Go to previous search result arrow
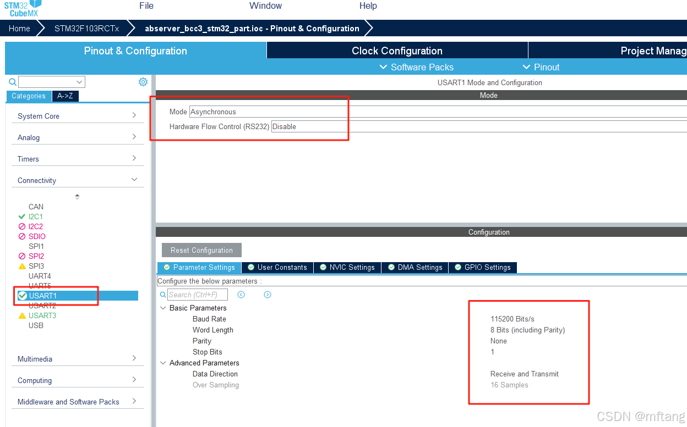 tap(241, 295)
